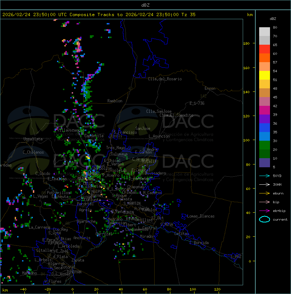Pick the bright yellow 51-54 dBZ swatch
The width and height of the screenshot is (291, 294).
click(x=264, y=75)
